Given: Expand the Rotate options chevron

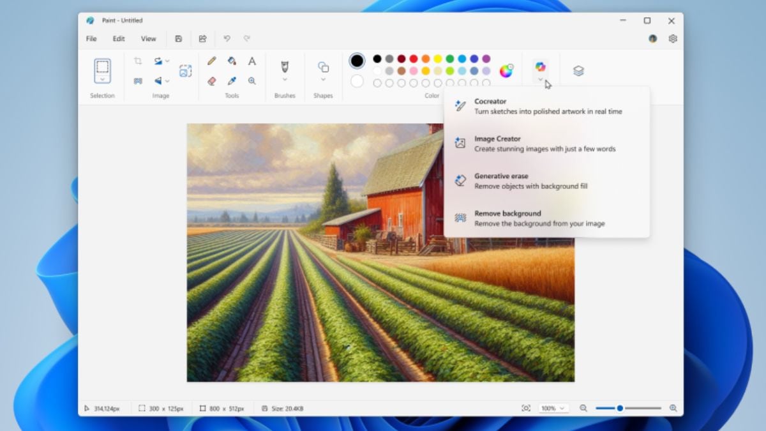Looking at the screenshot, I should coord(167,61).
